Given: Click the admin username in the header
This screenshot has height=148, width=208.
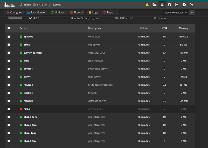Looking at the screenshot, I should 27,5.
